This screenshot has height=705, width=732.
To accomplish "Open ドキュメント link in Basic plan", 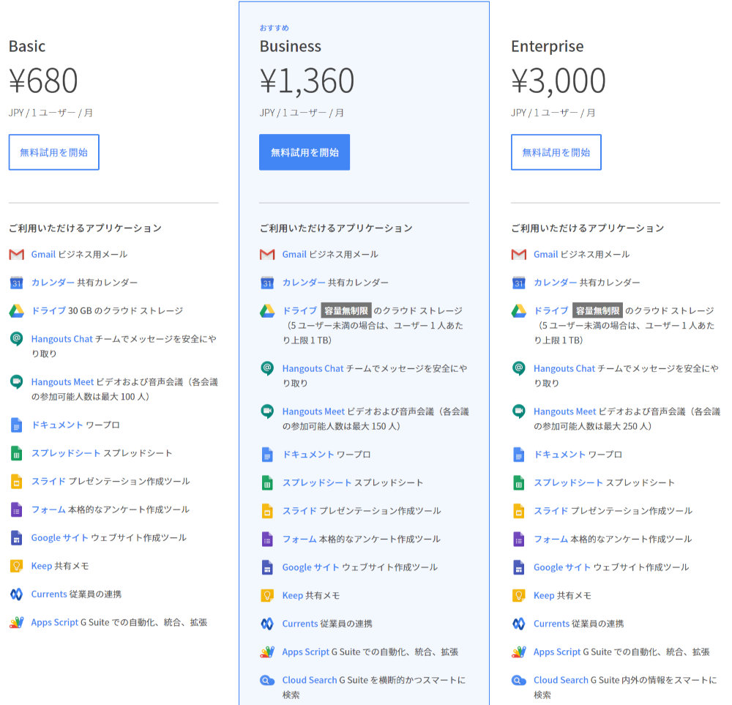I will (x=57, y=425).
